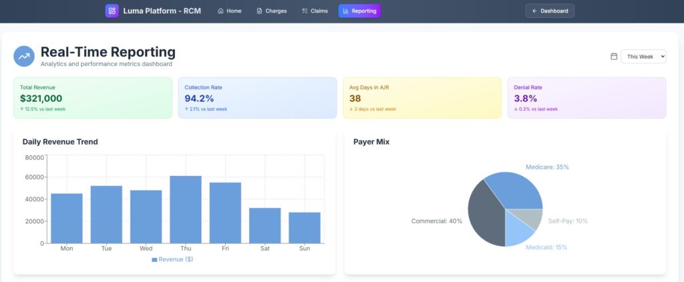Open the This Week period dropdown
The height and width of the screenshot is (282, 684).
coord(643,57)
